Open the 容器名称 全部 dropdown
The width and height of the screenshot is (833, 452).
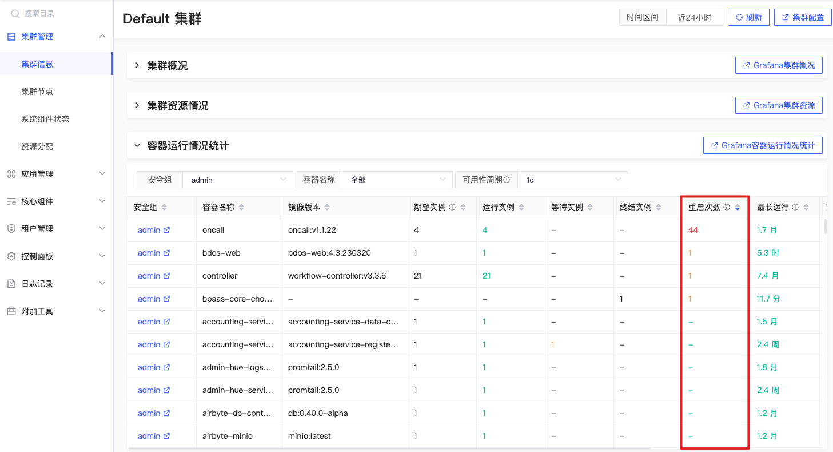point(397,180)
